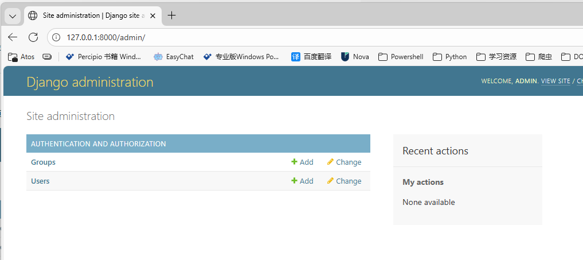Open the EasyChat bookmark

(x=173, y=57)
